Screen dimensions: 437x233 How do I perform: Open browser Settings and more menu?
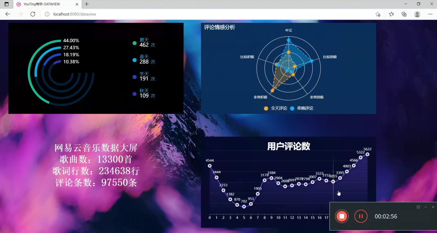click(430, 14)
